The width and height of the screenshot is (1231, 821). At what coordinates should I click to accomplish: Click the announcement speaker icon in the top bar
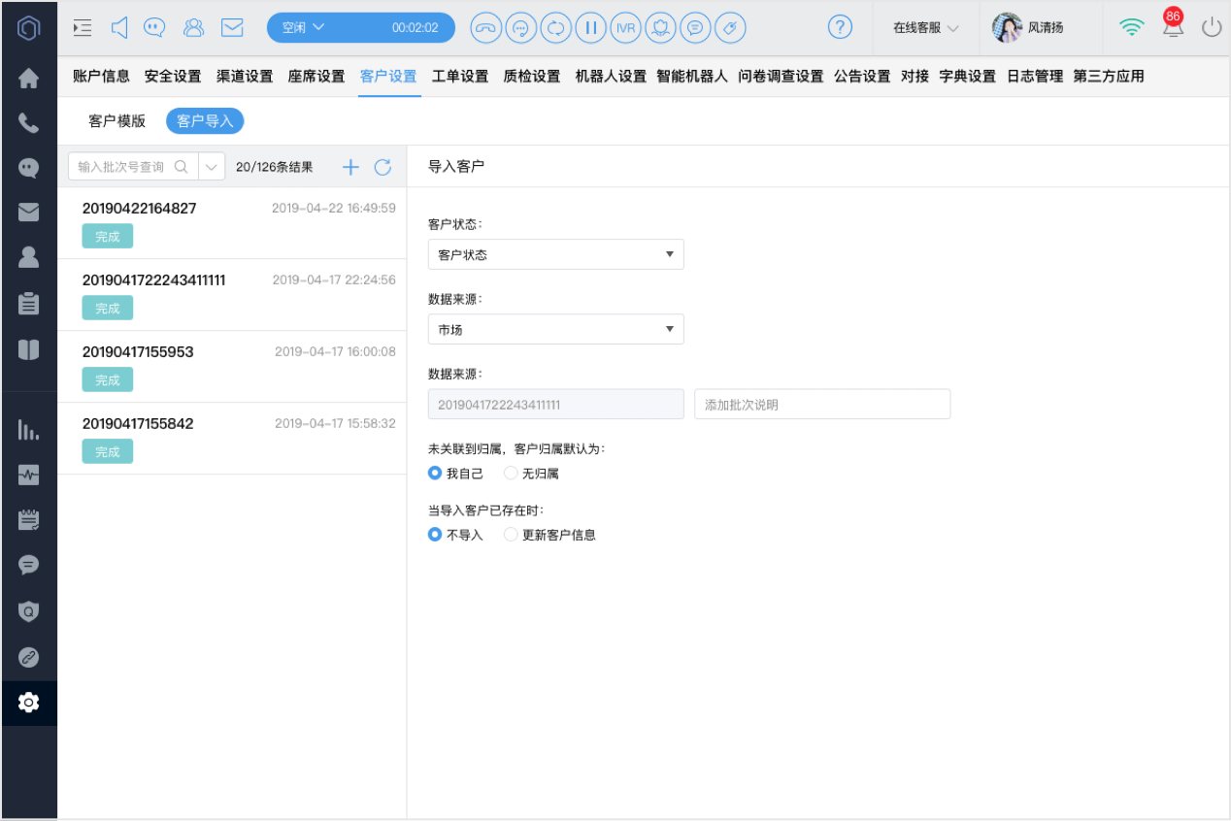(119, 27)
